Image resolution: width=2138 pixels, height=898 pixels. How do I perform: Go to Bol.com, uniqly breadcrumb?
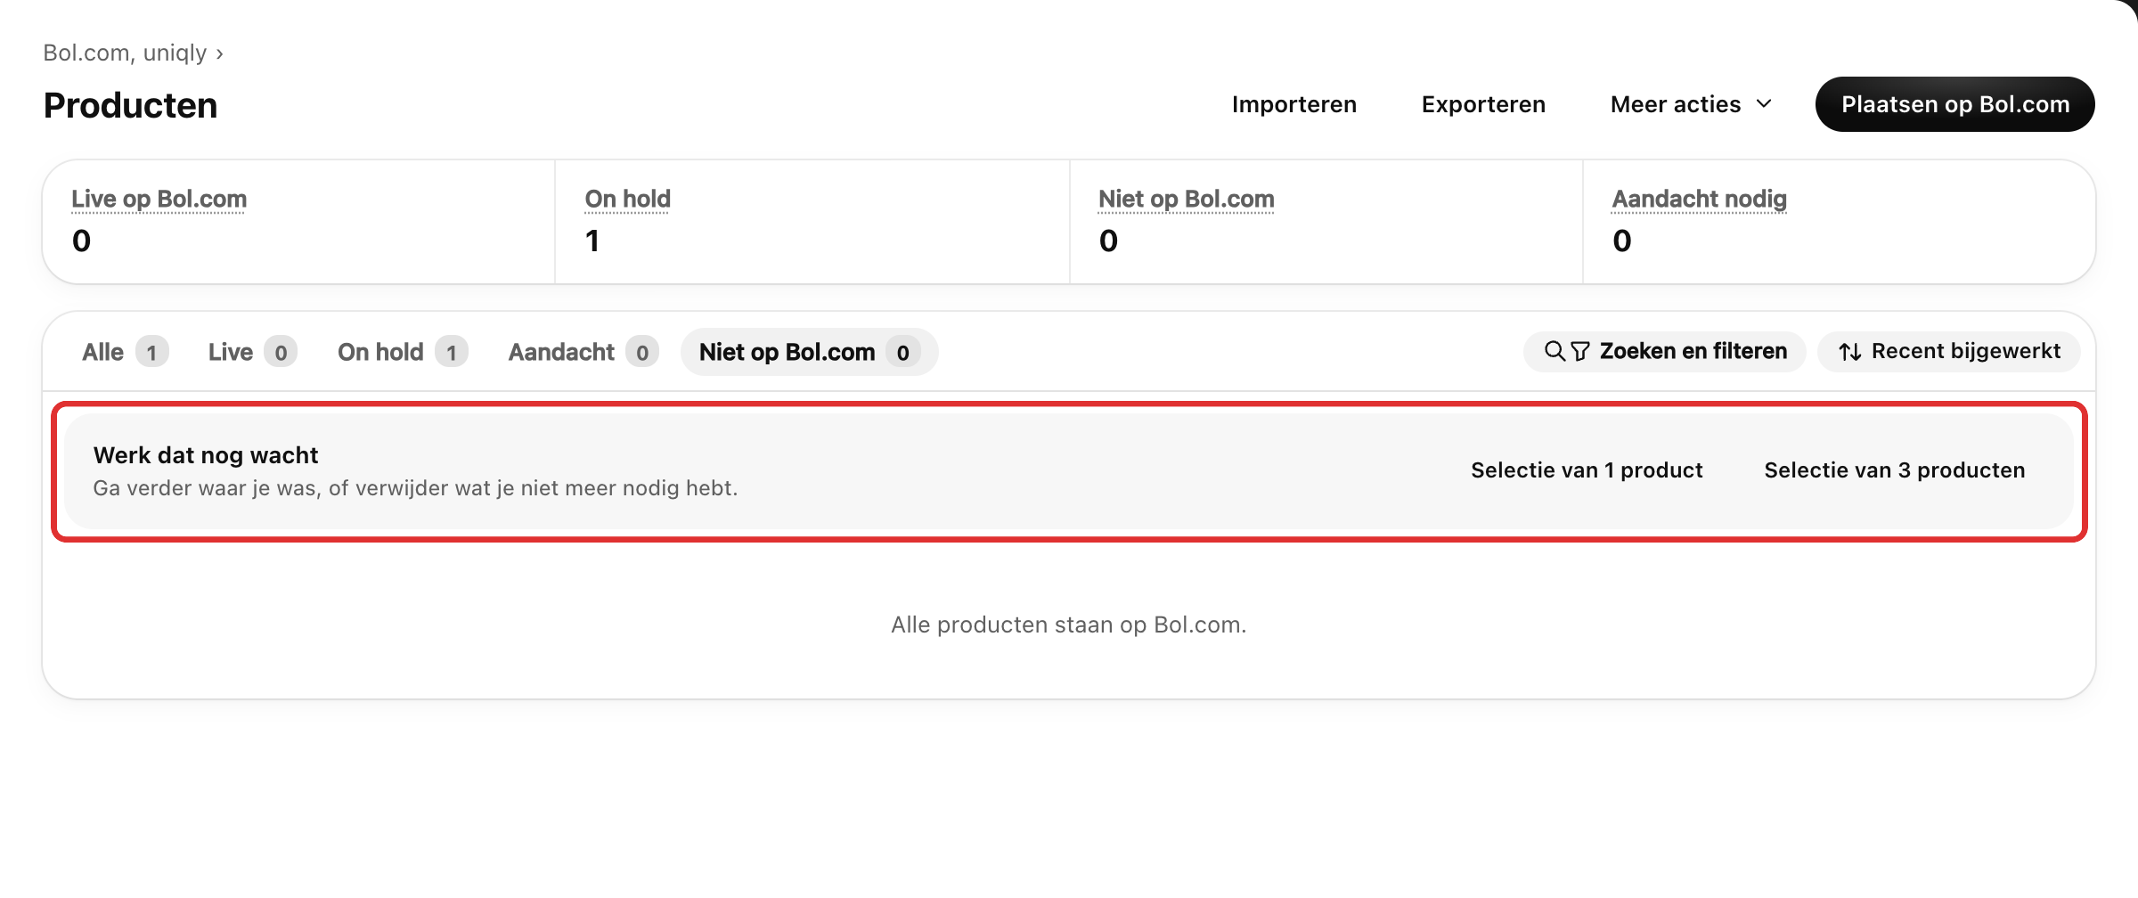[125, 53]
